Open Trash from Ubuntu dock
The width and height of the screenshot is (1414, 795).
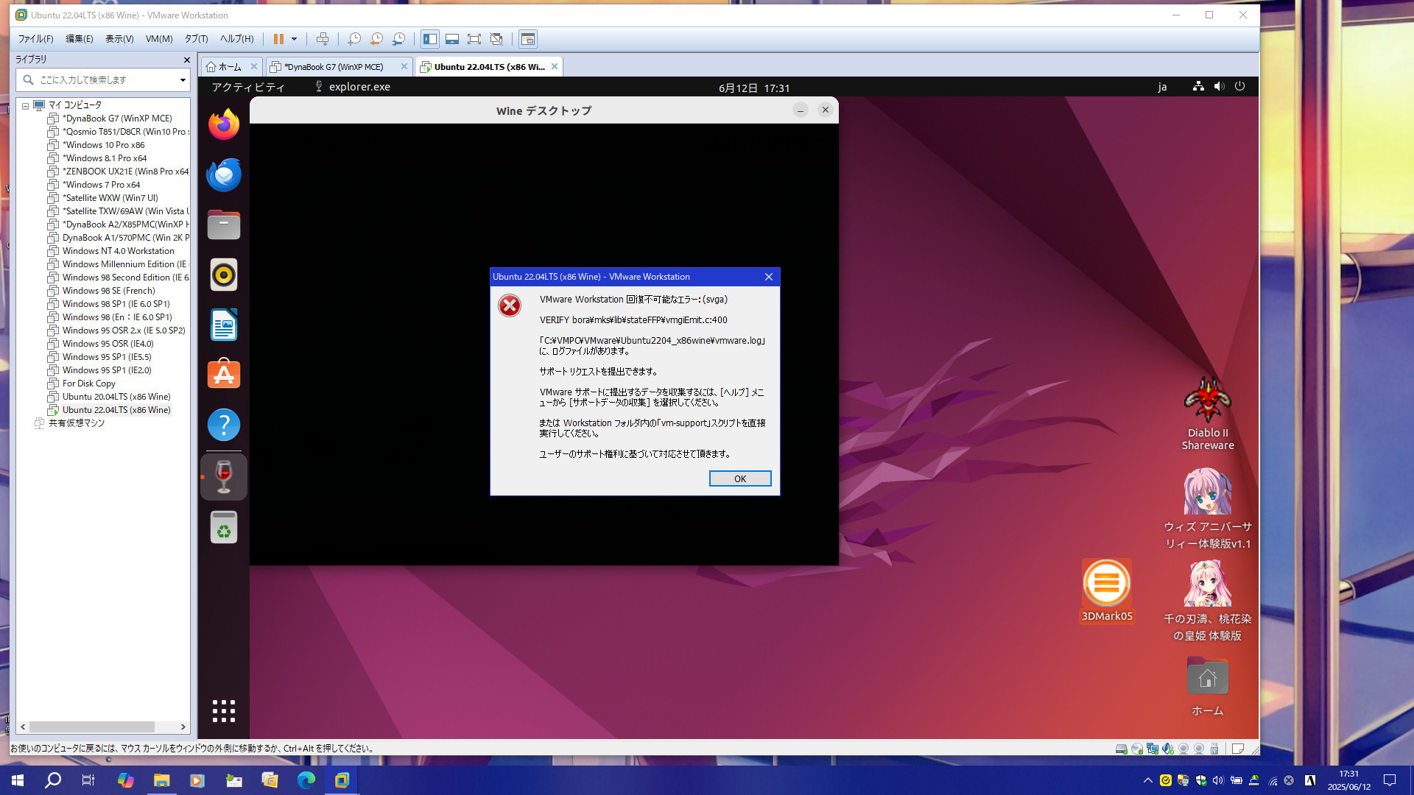(224, 527)
